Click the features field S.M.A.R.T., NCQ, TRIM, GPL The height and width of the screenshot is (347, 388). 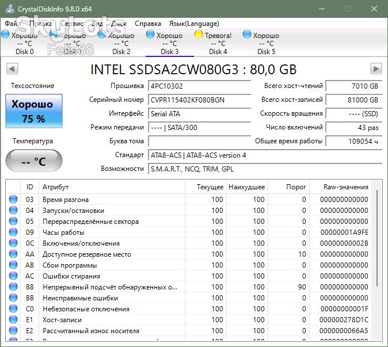[265, 169]
